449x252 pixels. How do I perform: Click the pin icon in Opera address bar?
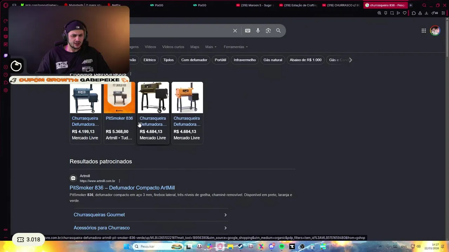(x=386, y=13)
